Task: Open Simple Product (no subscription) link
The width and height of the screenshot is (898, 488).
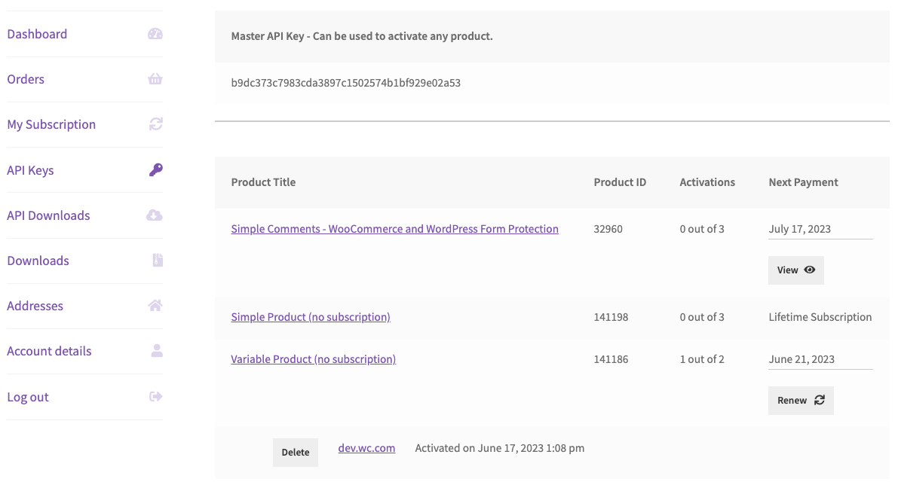Action: click(x=311, y=317)
